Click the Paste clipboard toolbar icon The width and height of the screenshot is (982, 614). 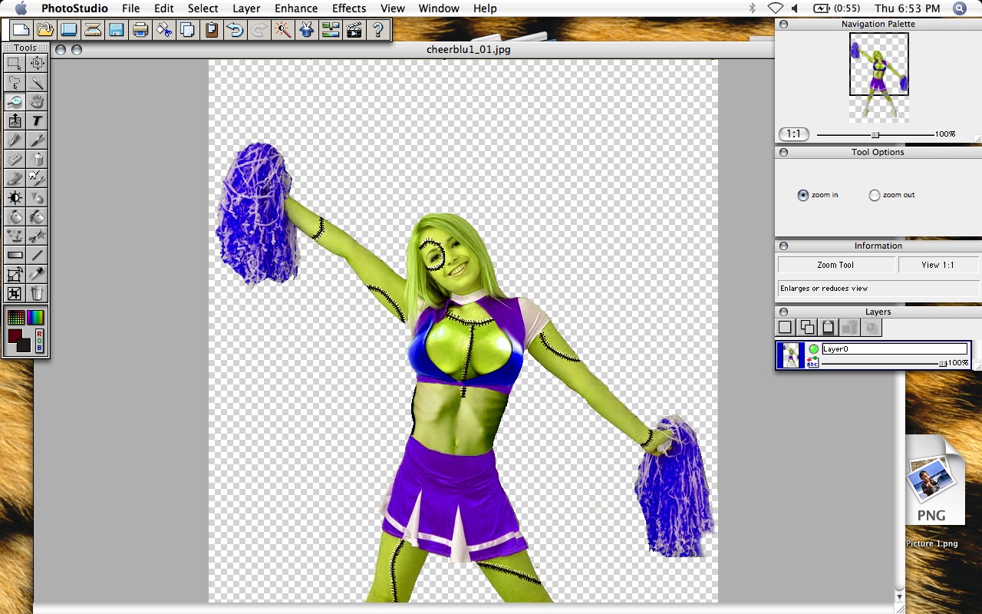coord(211,30)
